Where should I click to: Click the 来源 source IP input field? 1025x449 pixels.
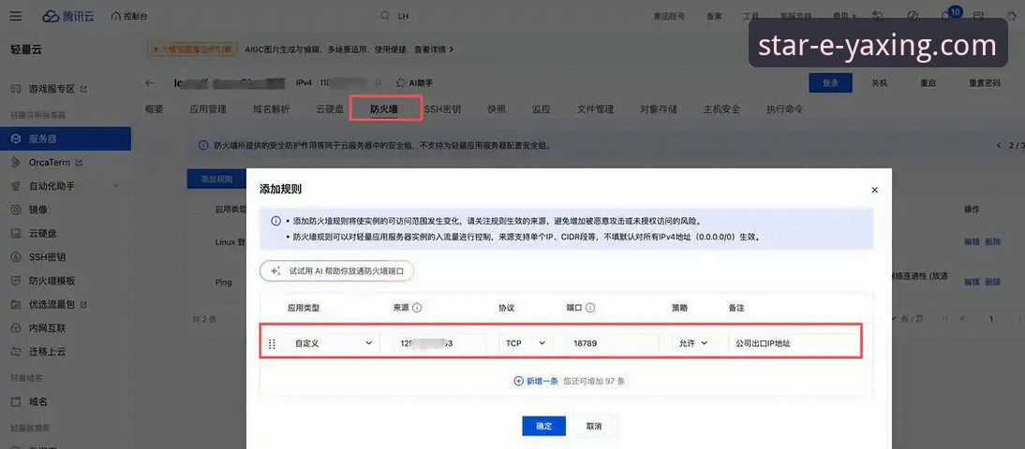tap(439, 343)
